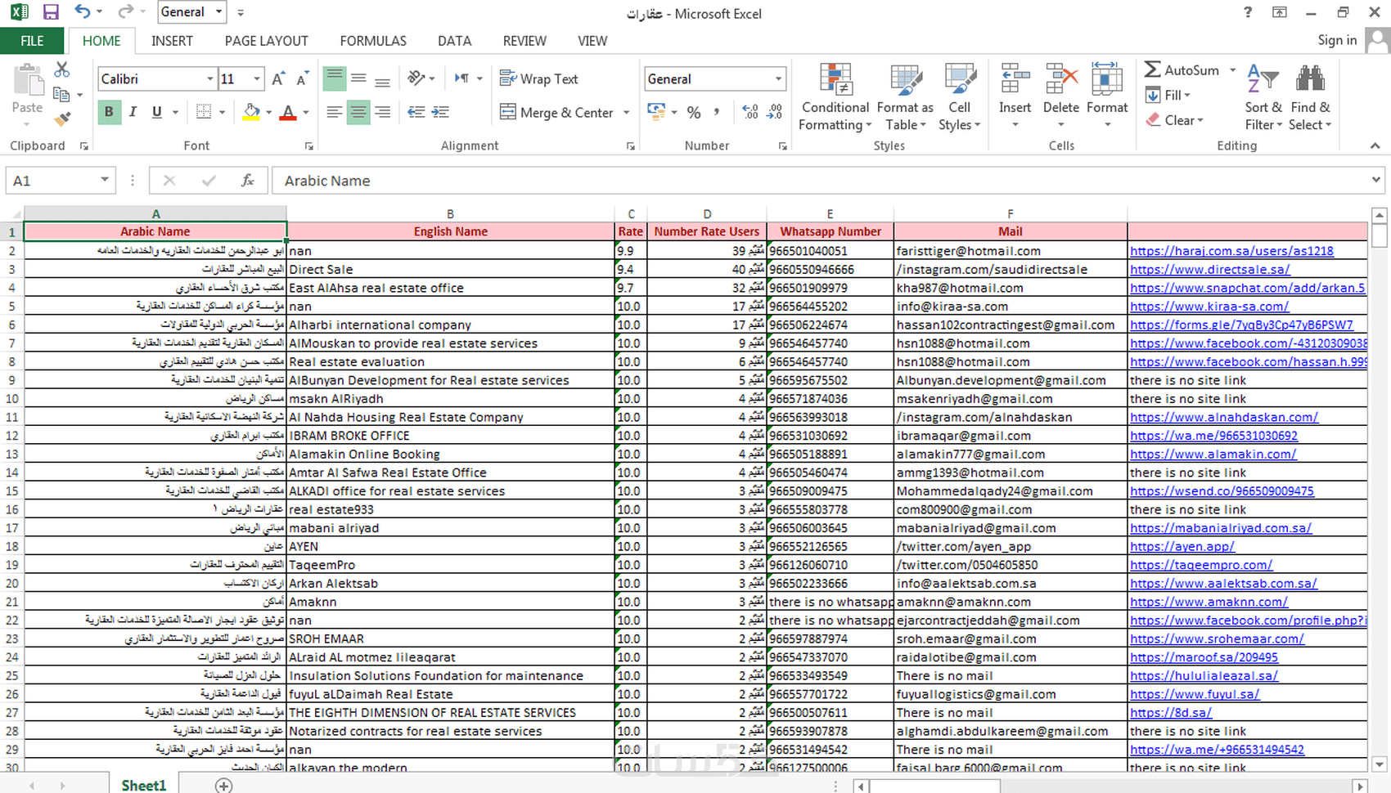Open the fuyul.sa link

1195,694
